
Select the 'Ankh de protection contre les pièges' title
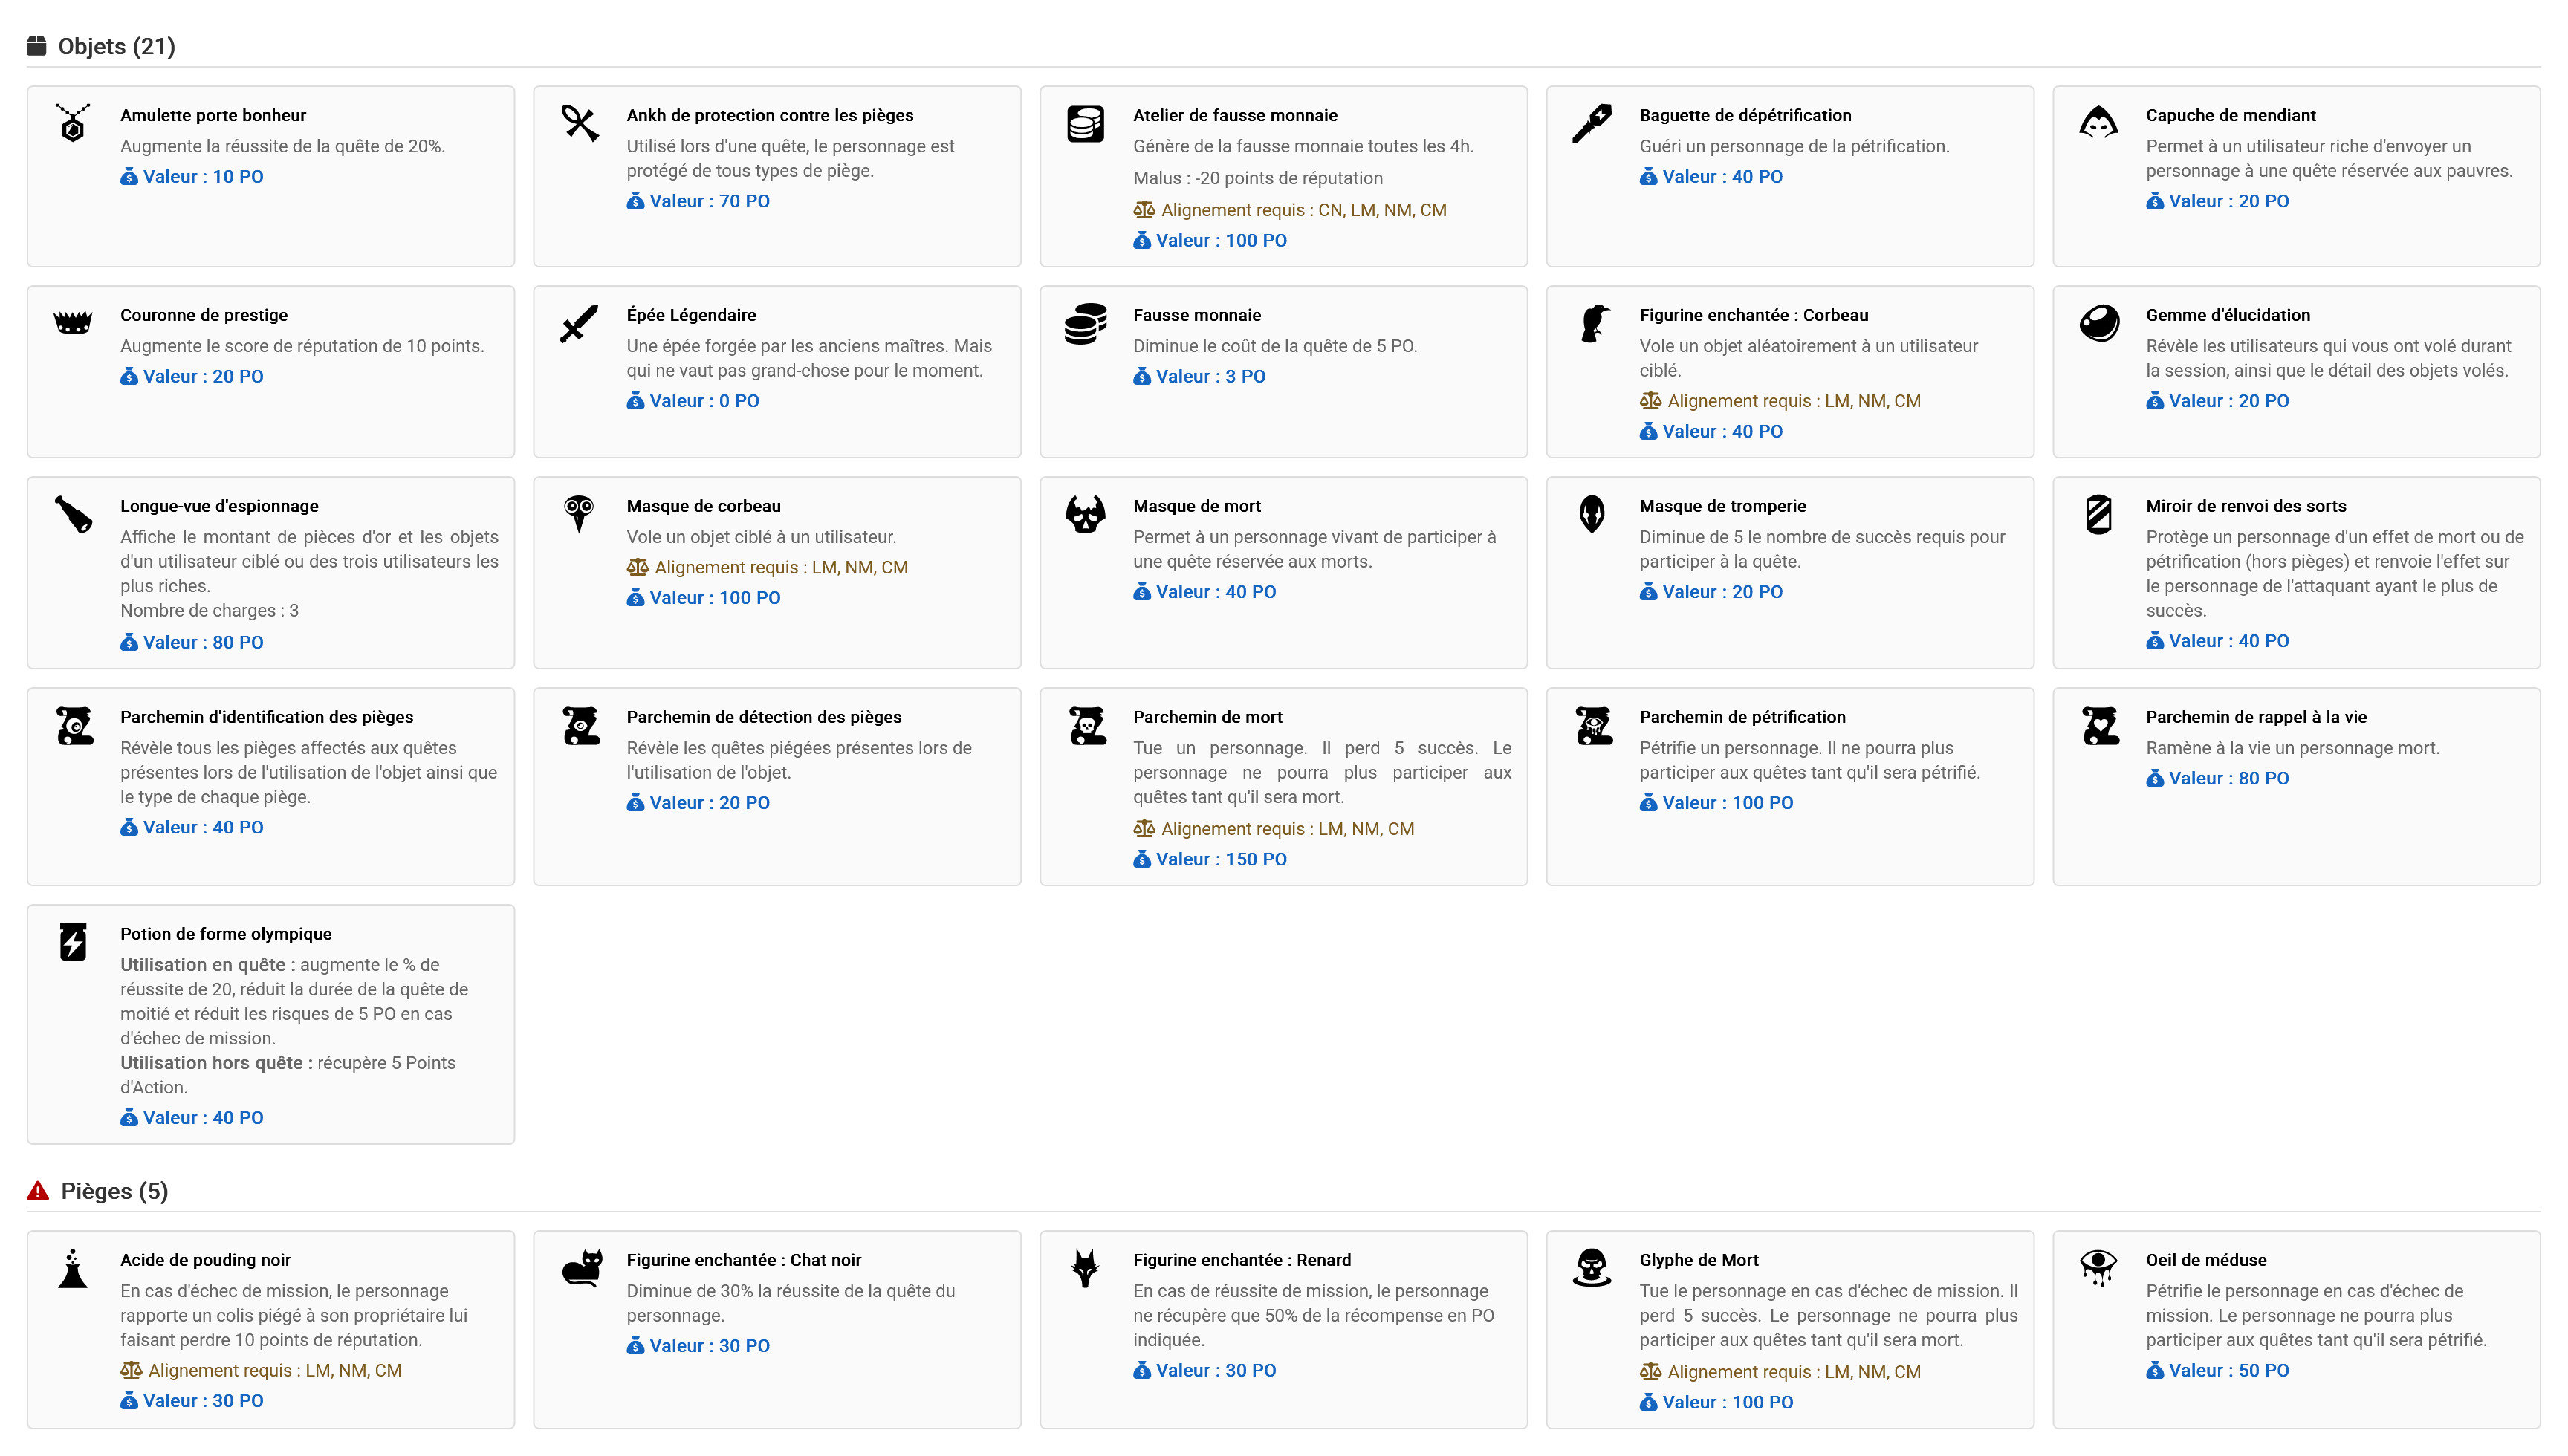[770, 115]
